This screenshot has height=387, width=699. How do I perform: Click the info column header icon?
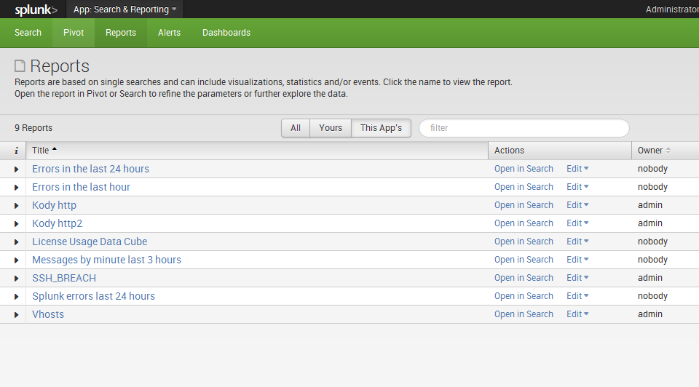coord(16,151)
